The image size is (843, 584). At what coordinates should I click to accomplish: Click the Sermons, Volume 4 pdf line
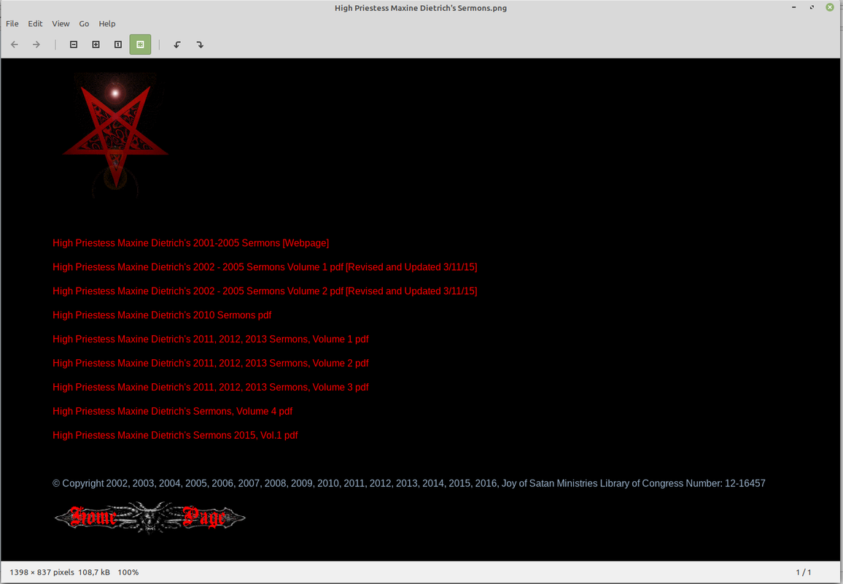[173, 411]
